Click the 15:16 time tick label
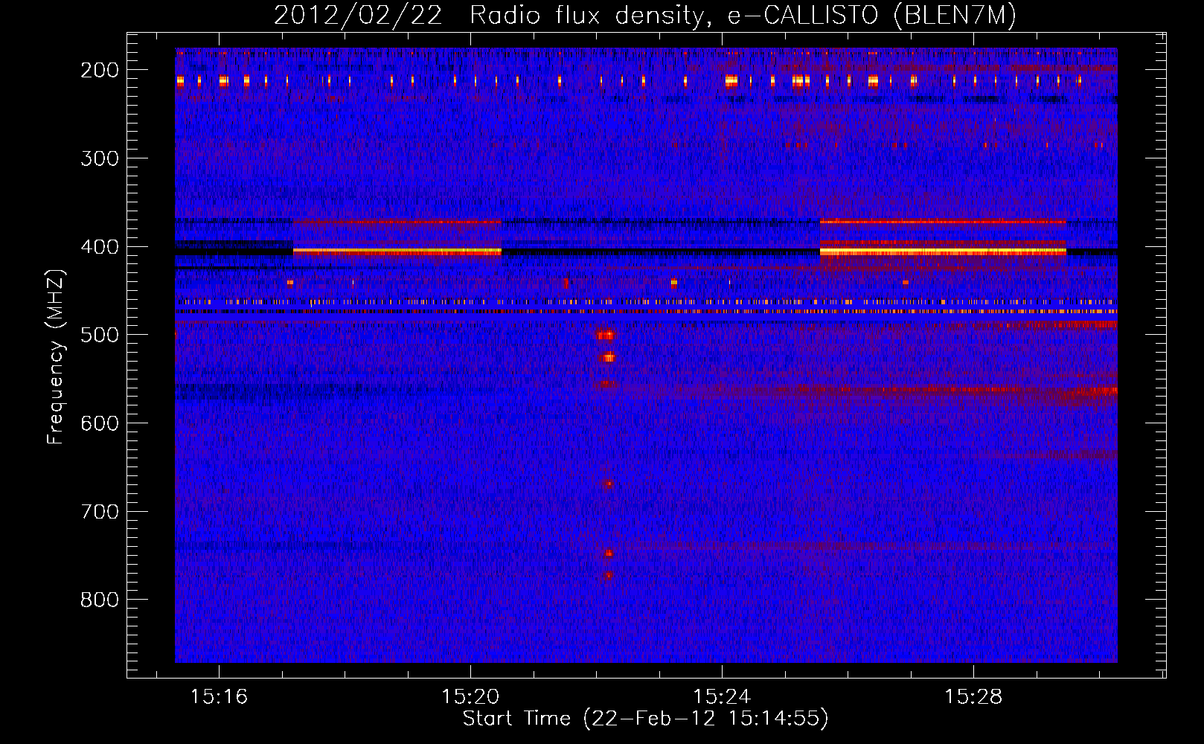This screenshot has height=744, width=1204. [x=219, y=697]
